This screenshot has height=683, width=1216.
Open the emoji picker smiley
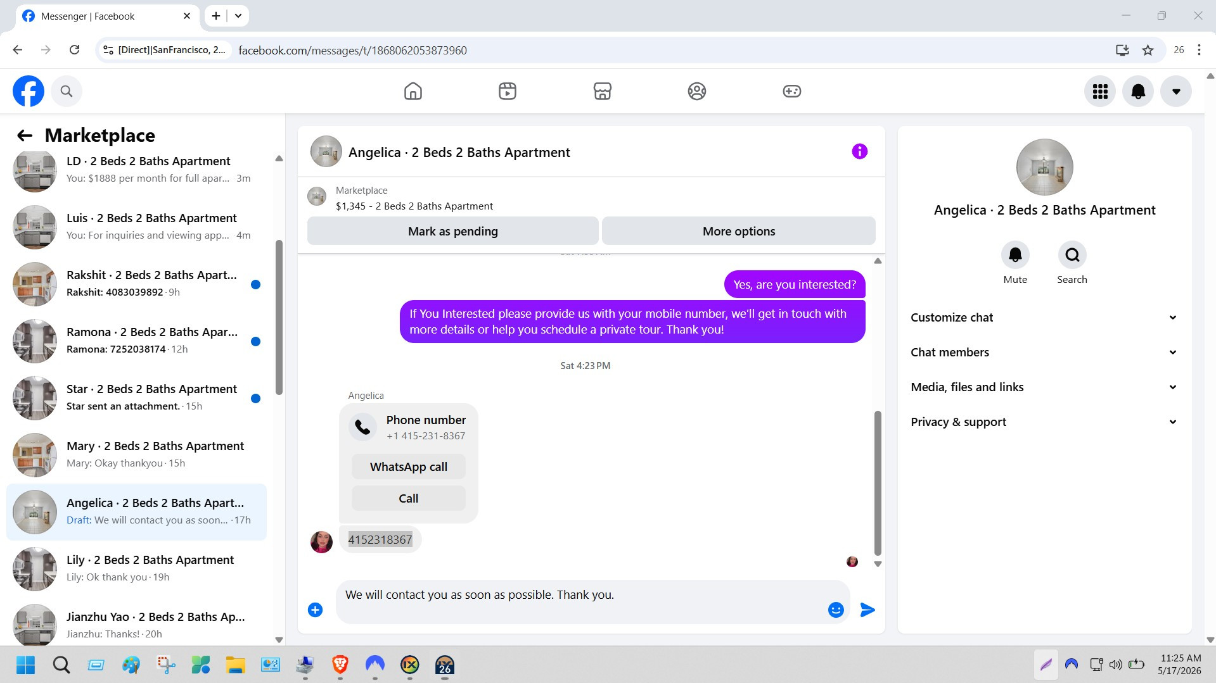coord(836,610)
